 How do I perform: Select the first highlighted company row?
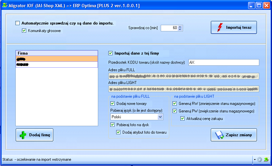click(x=57, y=59)
